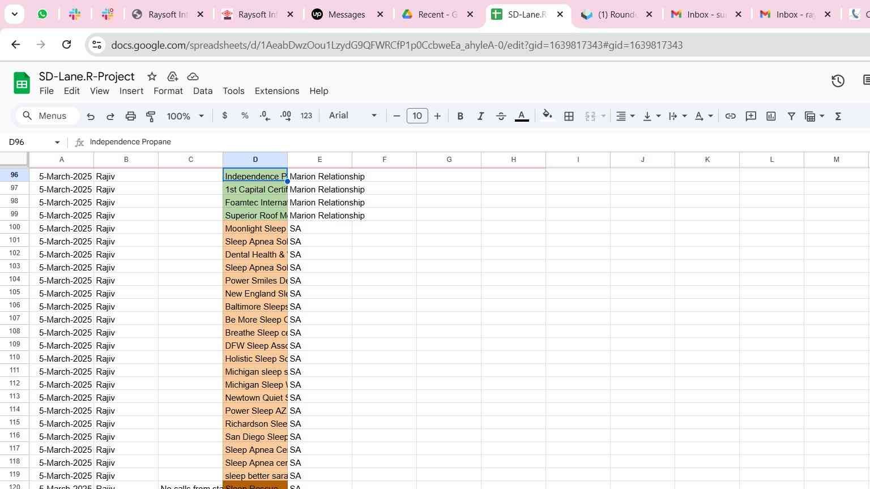Open fill color paint bucket

tap(547, 115)
